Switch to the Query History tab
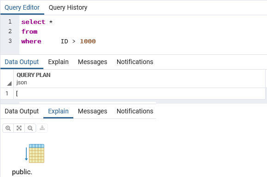This screenshot has width=267, height=177. coord(68,7)
